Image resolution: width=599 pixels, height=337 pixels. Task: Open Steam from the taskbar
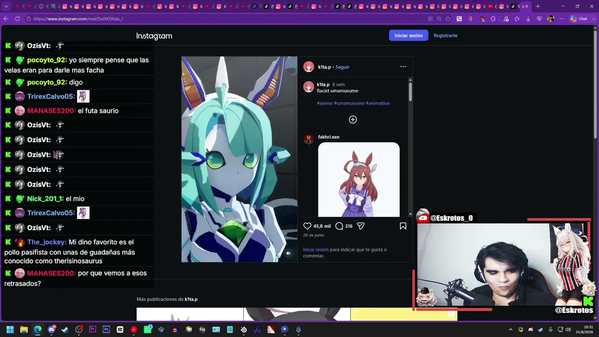(x=65, y=330)
